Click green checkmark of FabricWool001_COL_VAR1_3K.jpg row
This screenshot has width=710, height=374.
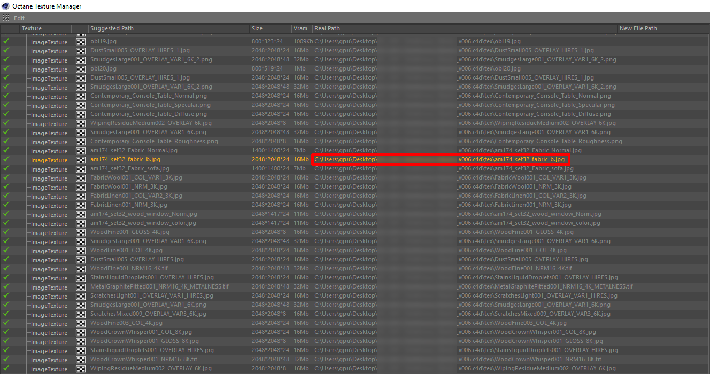(6, 177)
